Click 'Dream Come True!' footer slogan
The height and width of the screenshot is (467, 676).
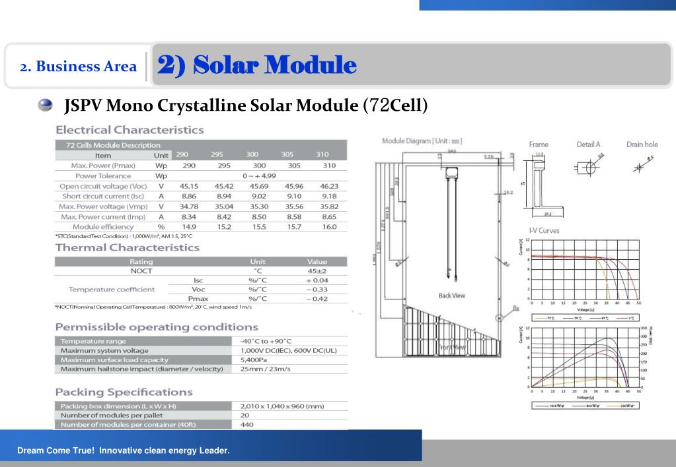(x=124, y=451)
